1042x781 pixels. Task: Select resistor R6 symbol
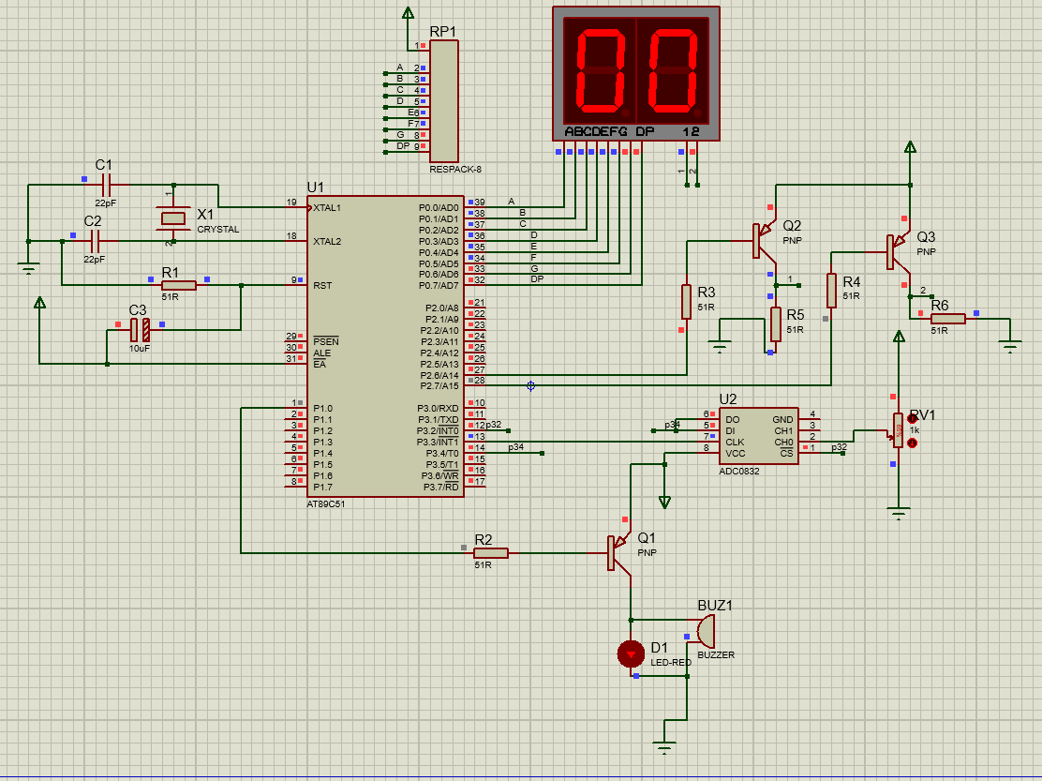coord(948,319)
